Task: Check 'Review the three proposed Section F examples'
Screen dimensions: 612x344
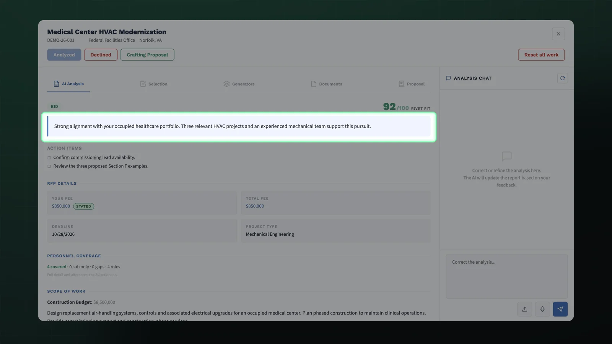Action: (49, 166)
